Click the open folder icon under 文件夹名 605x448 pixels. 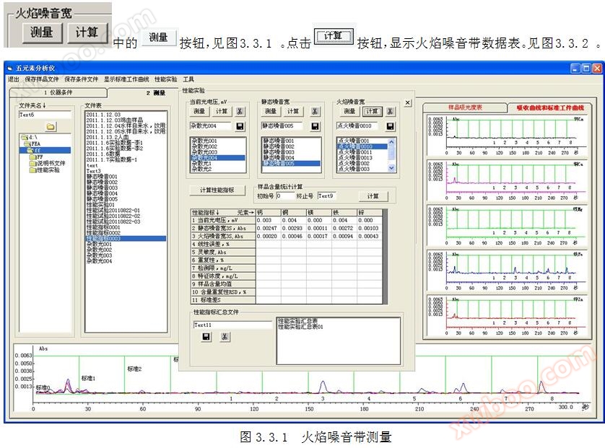coord(51,126)
